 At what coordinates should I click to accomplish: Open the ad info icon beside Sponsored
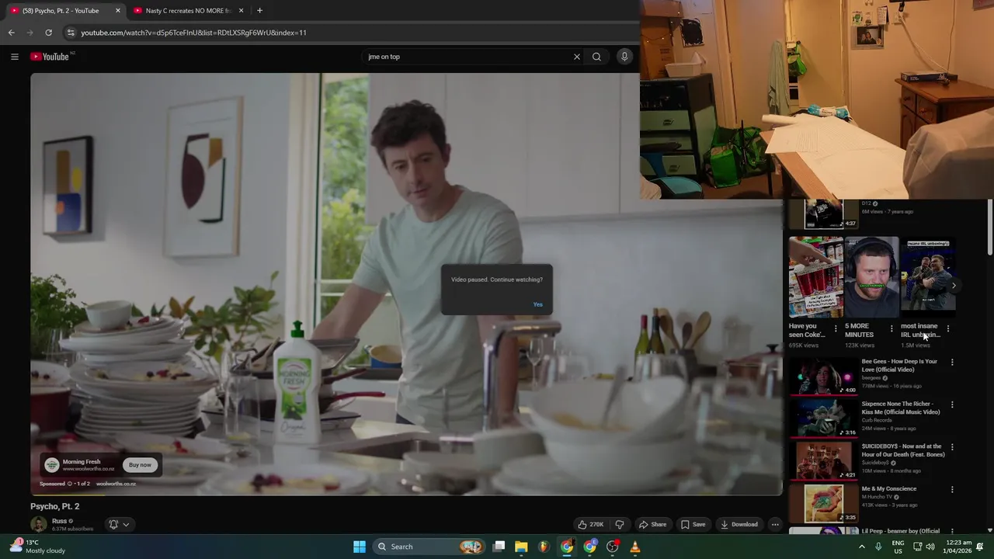pos(69,484)
